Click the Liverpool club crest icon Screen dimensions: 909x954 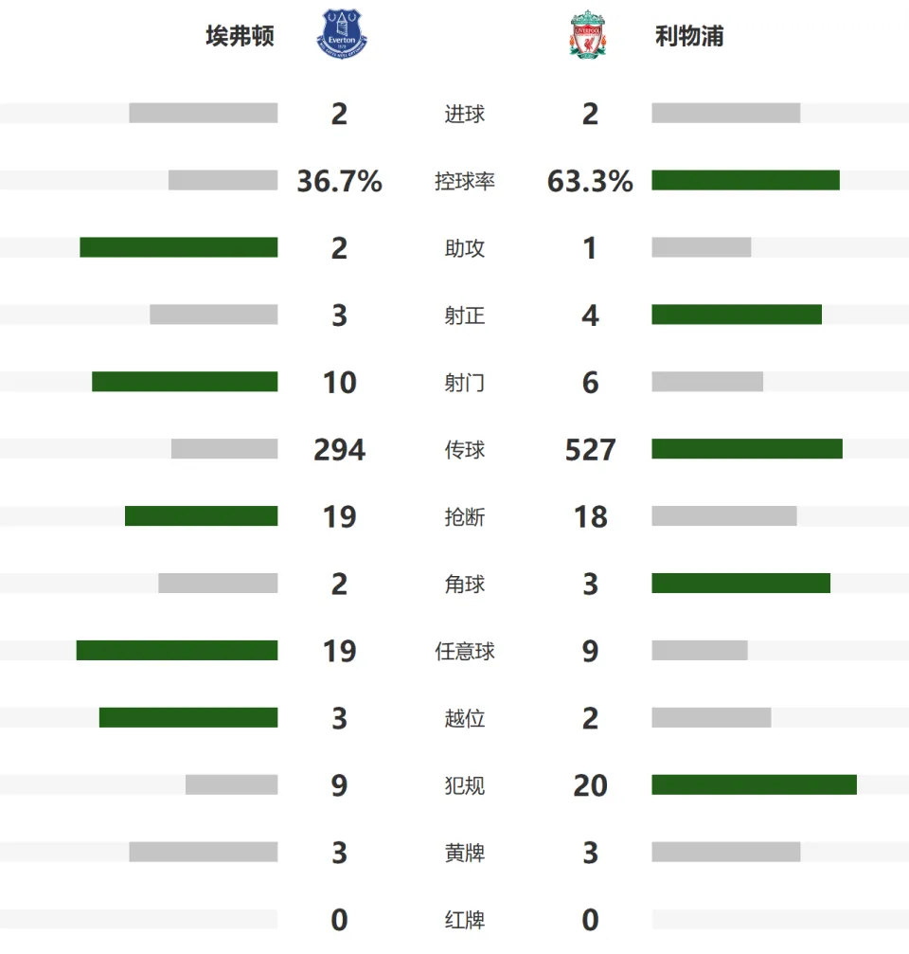[588, 34]
